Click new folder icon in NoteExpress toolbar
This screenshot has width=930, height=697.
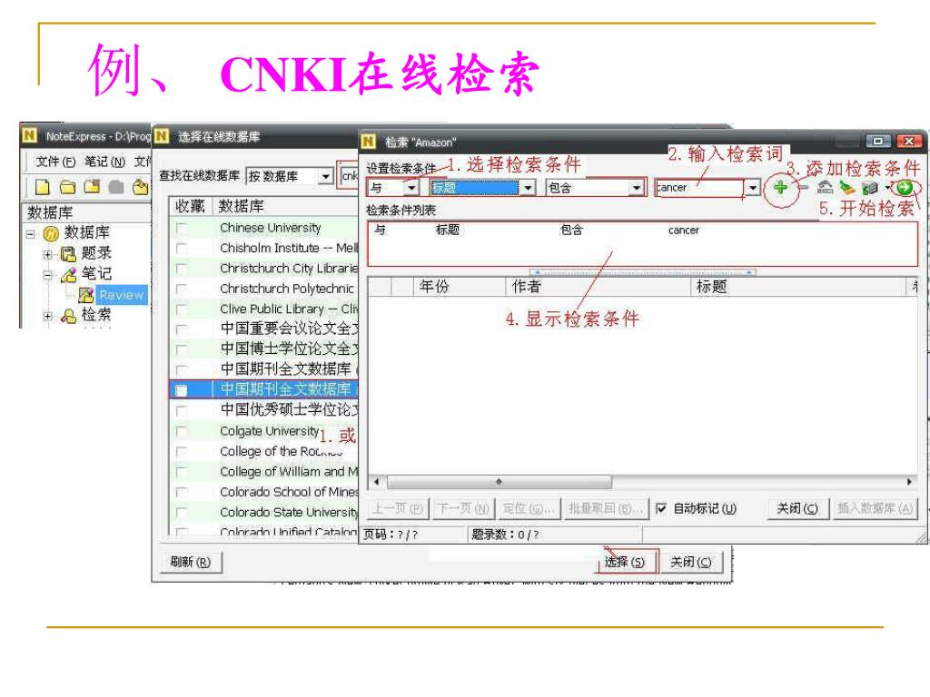(x=92, y=187)
